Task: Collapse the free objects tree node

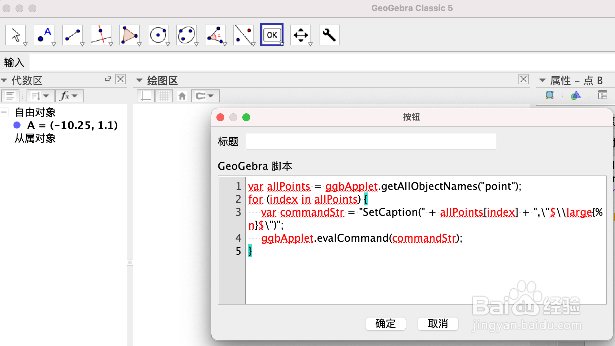Action: [x=4, y=112]
